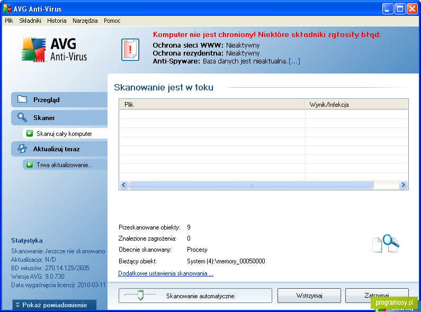Click the green play icon beside Trwa aktualizowanie
Screen dimensions: 421x312
coord(30,164)
